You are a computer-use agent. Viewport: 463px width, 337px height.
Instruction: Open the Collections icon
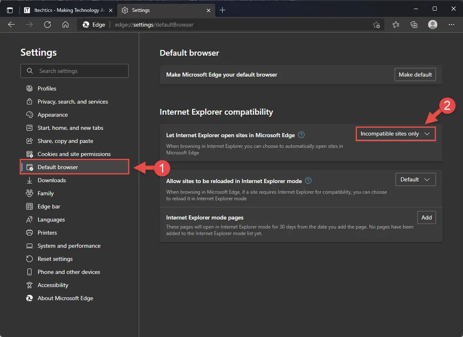[x=414, y=25]
